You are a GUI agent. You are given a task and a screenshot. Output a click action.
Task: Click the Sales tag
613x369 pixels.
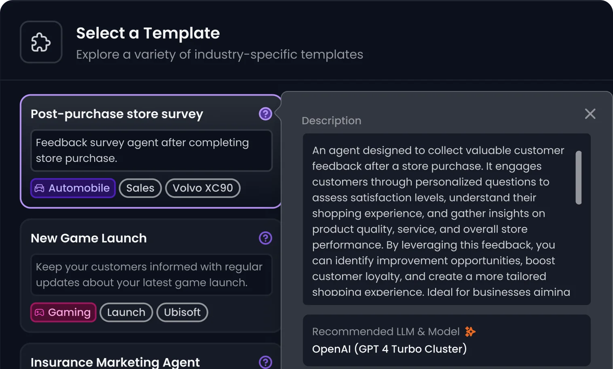140,188
